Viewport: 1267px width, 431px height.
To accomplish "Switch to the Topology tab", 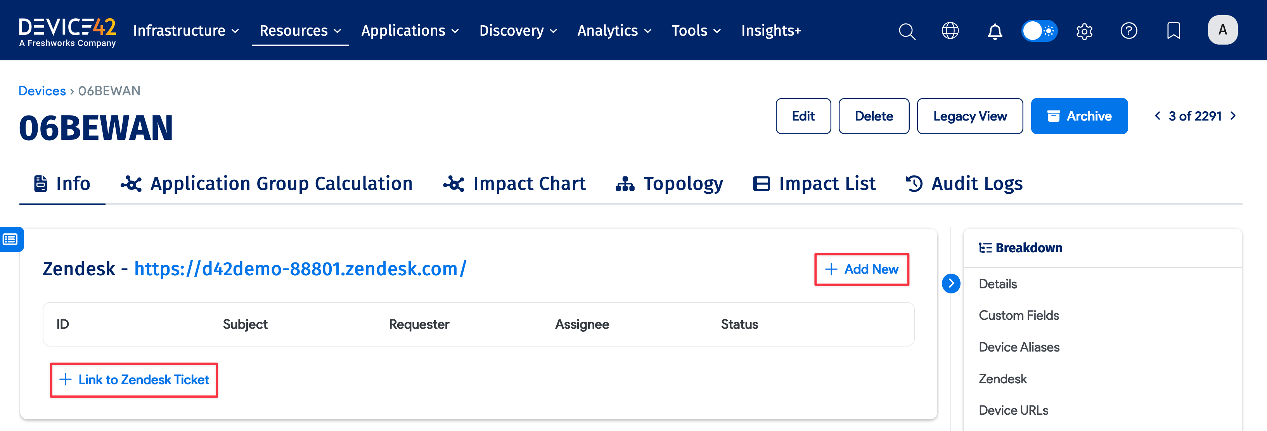I will pyautogui.click(x=670, y=184).
